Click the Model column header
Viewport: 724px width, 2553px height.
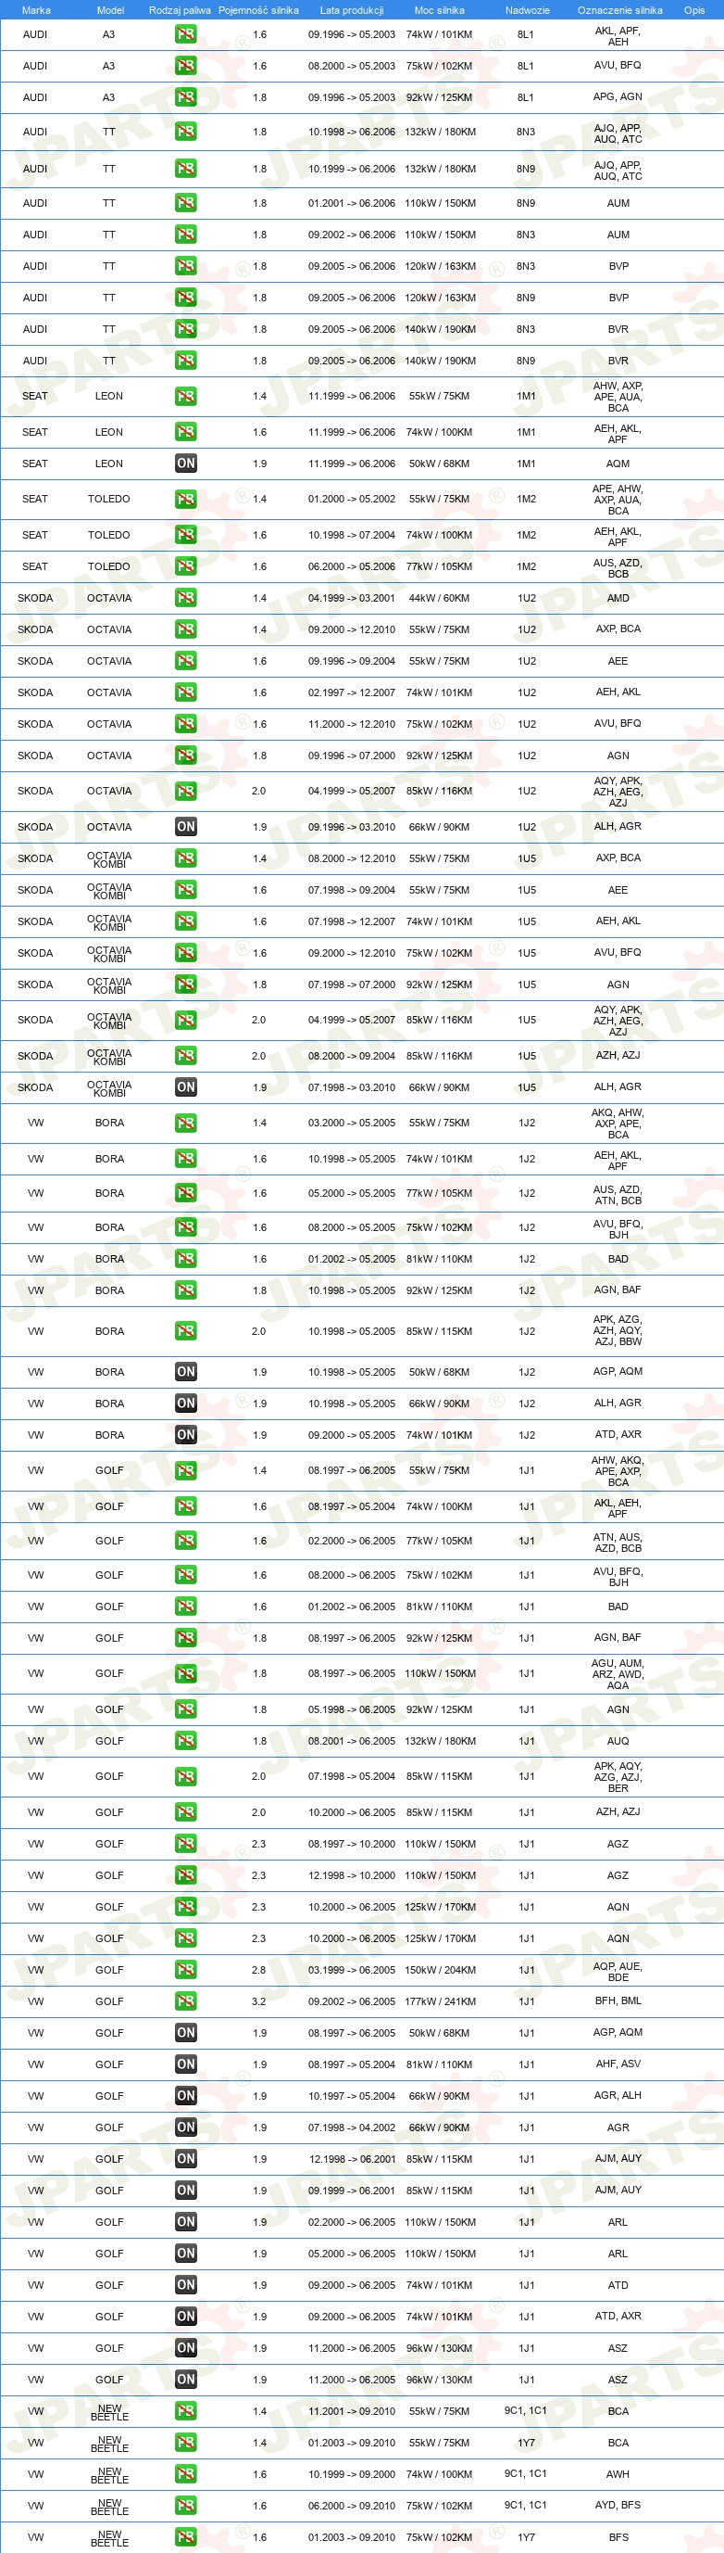110,10
